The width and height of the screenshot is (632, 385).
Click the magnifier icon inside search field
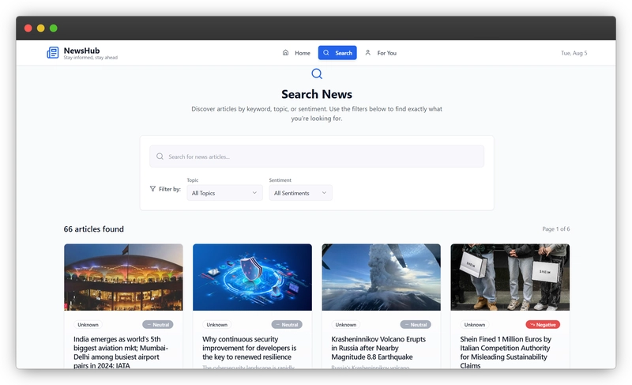click(160, 157)
